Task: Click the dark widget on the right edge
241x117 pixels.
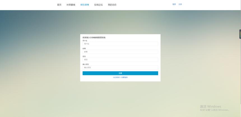Action: pyautogui.click(x=240, y=34)
